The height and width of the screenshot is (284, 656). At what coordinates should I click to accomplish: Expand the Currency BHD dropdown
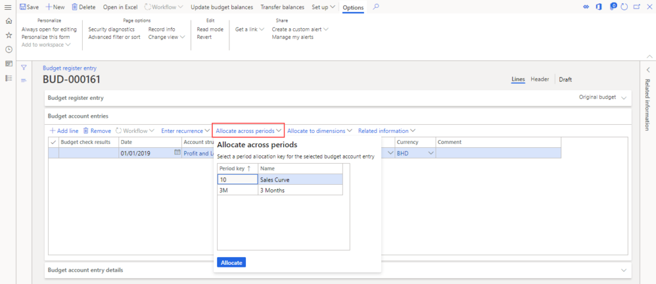pyautogui.click(x=430, y=154)
